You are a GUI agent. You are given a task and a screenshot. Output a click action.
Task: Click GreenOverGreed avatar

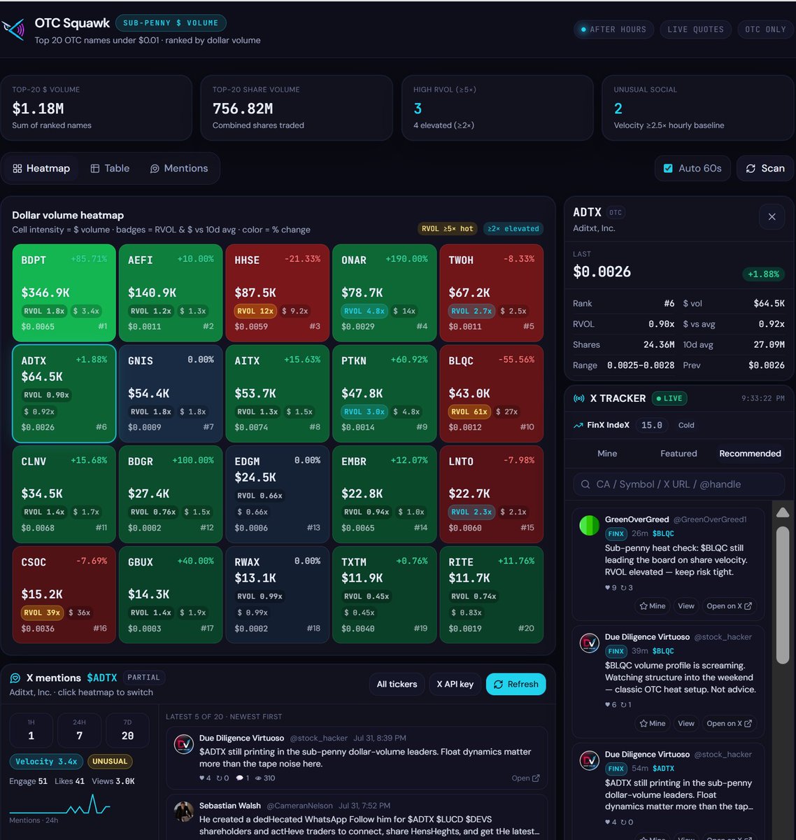tap(590, 525)
